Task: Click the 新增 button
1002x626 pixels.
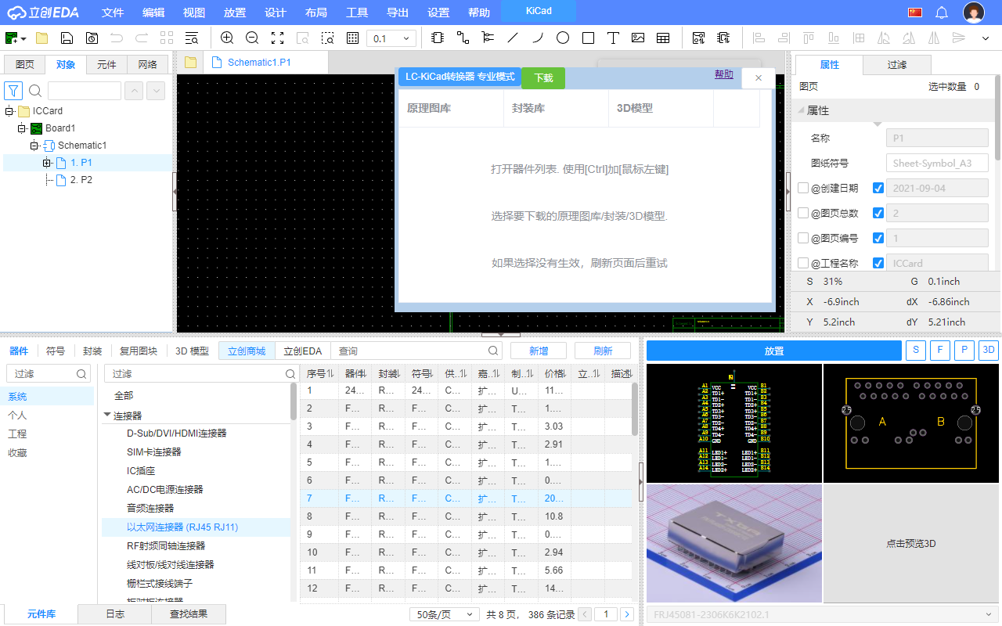Action: (x=539, y=351)
